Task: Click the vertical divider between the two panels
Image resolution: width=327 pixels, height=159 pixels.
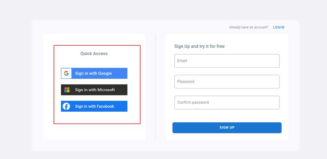Action: [x=155, y=86]
